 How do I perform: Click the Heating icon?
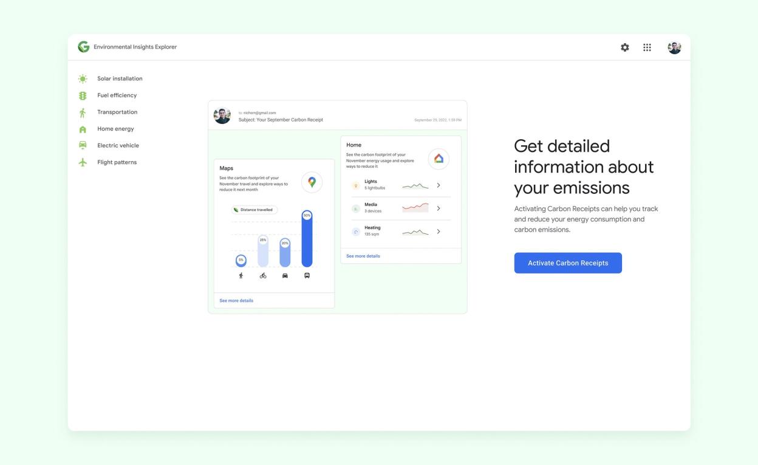point(356,232)
